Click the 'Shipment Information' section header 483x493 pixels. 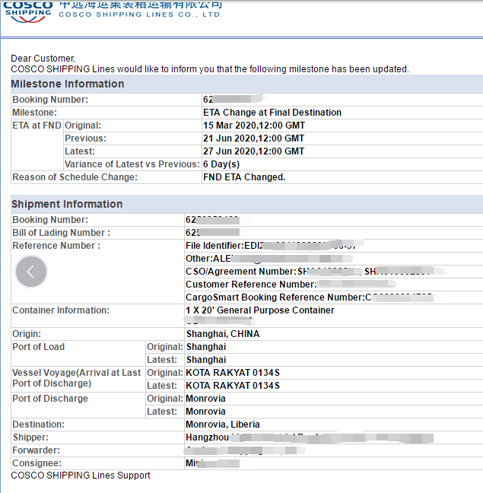[67, 204]
